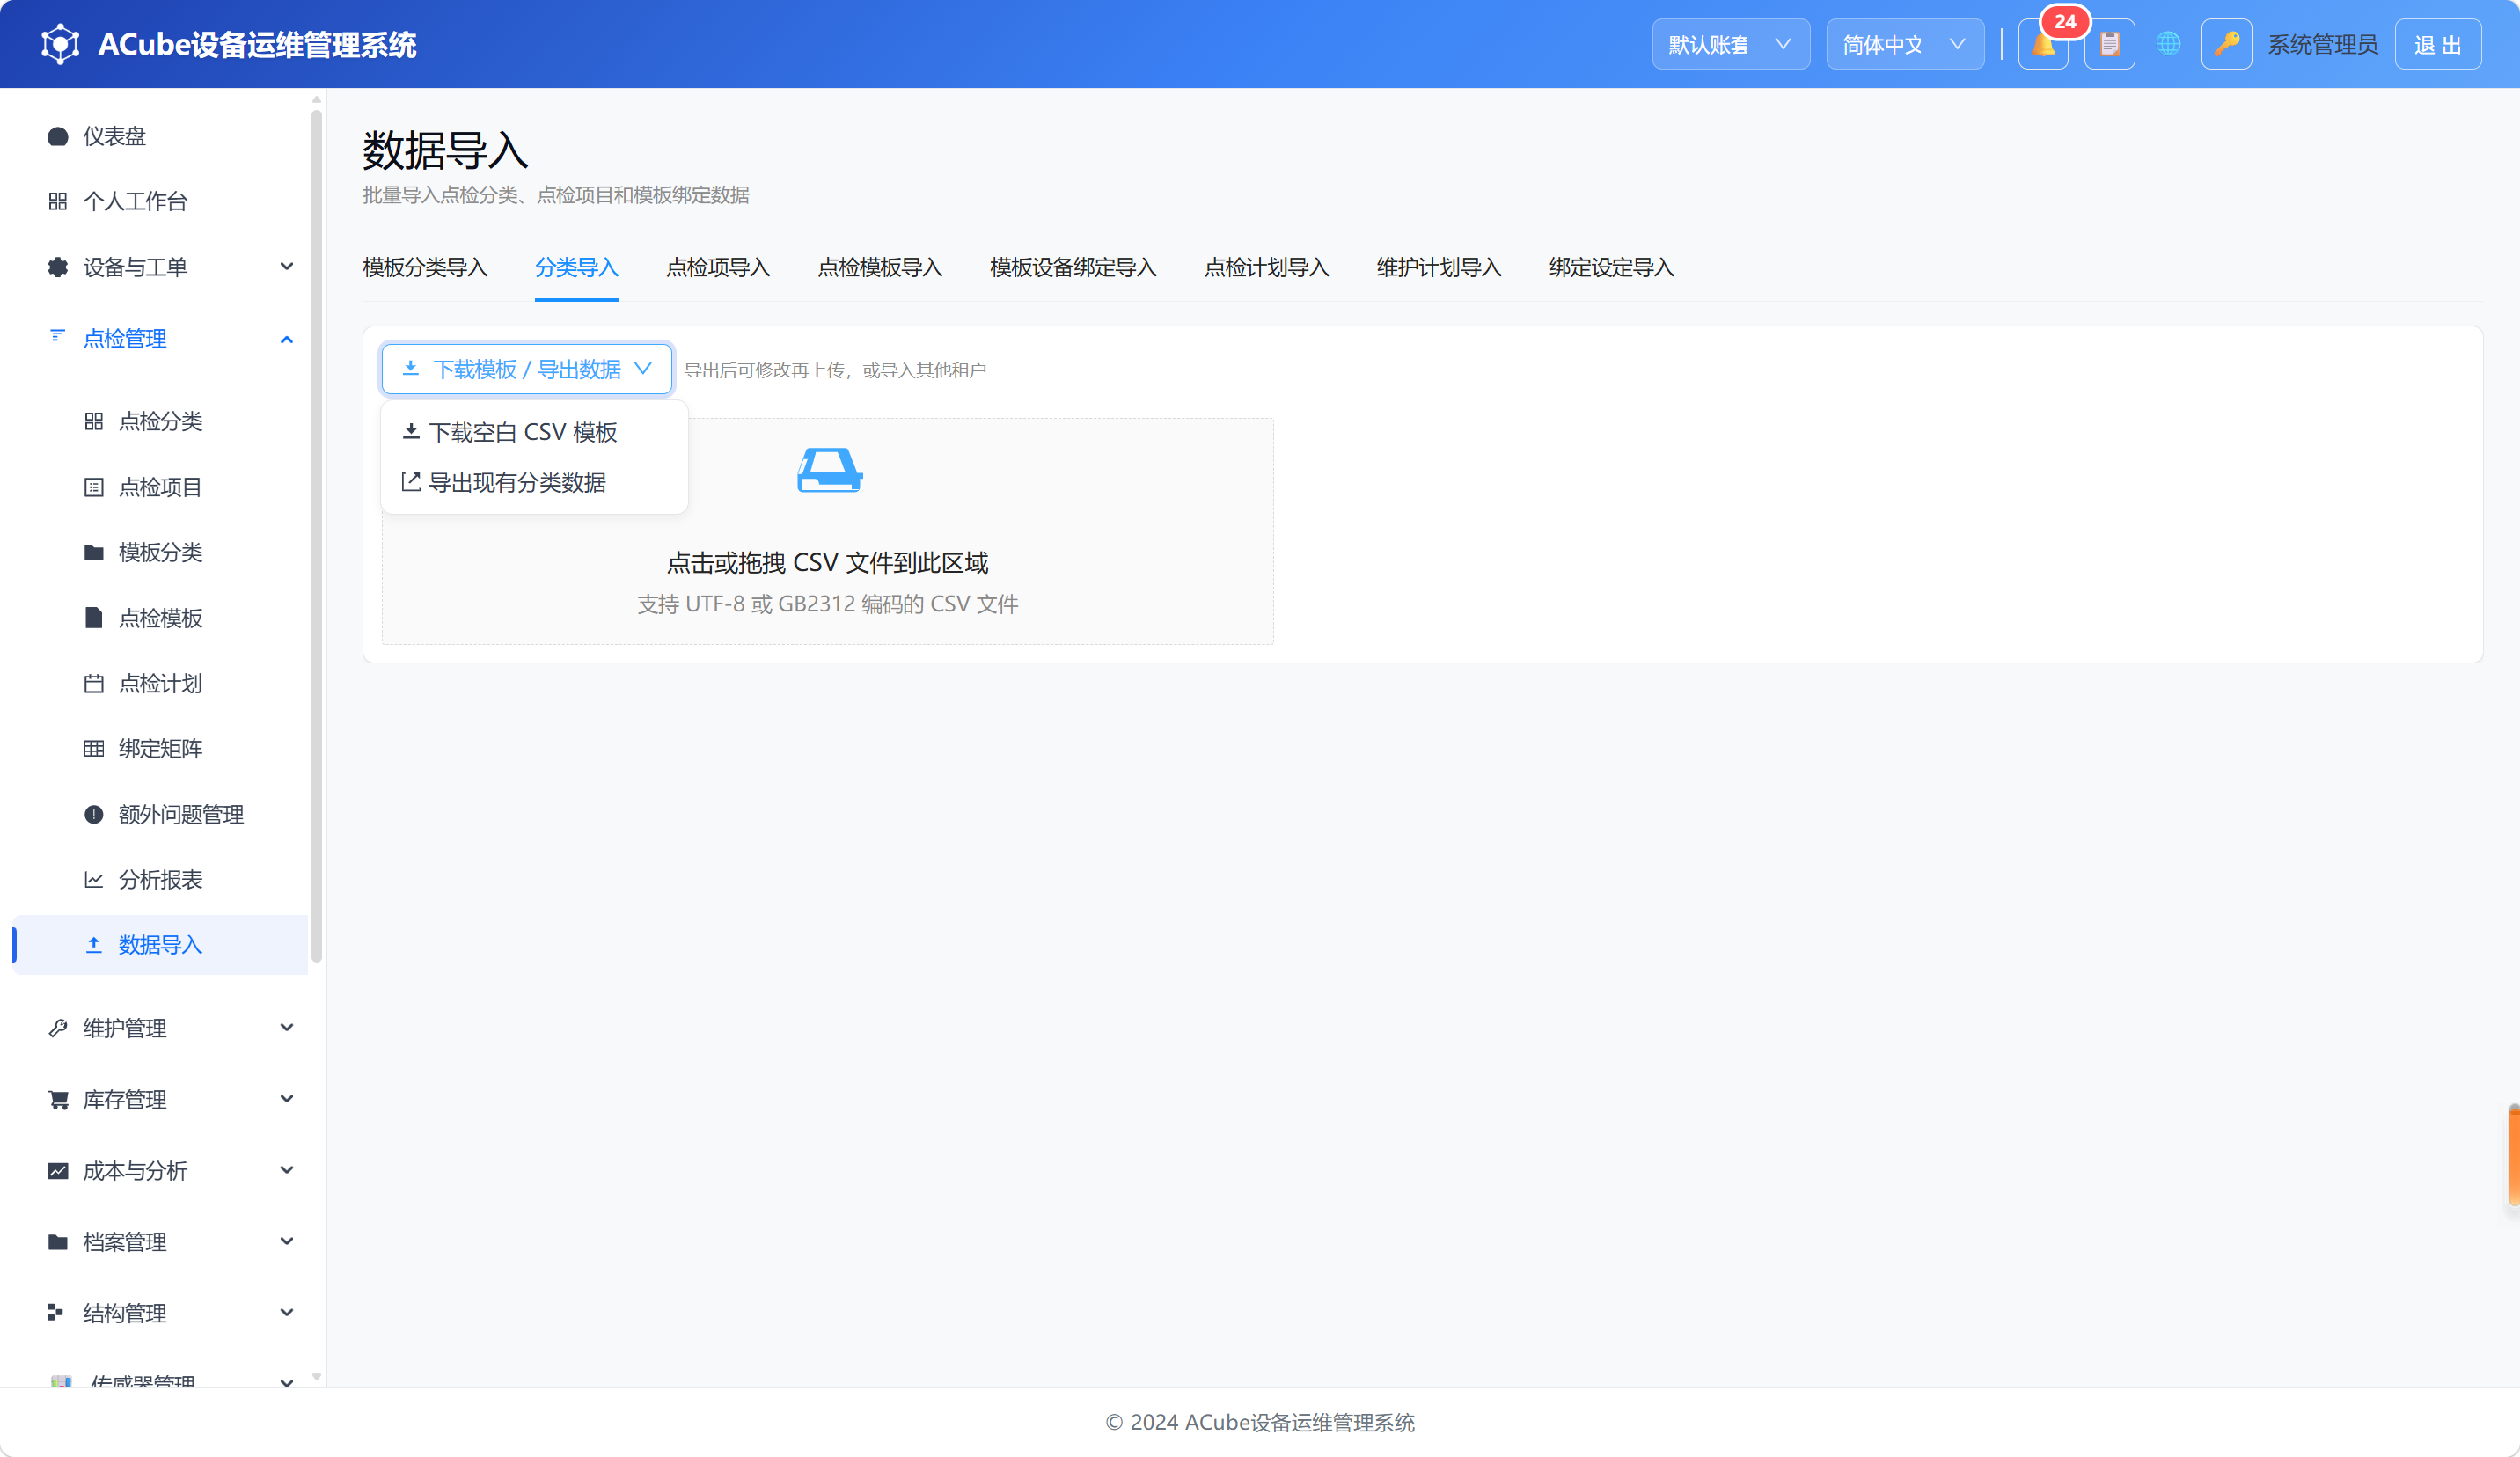
Task: Open 点检模板 in the sidebar
Action: point(160,618)
